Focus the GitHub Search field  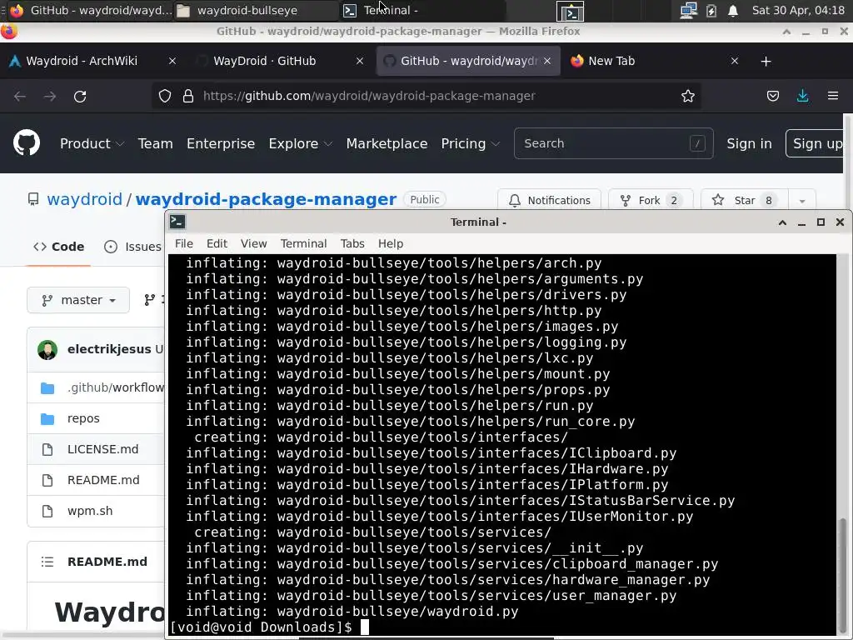click(614, 143)
